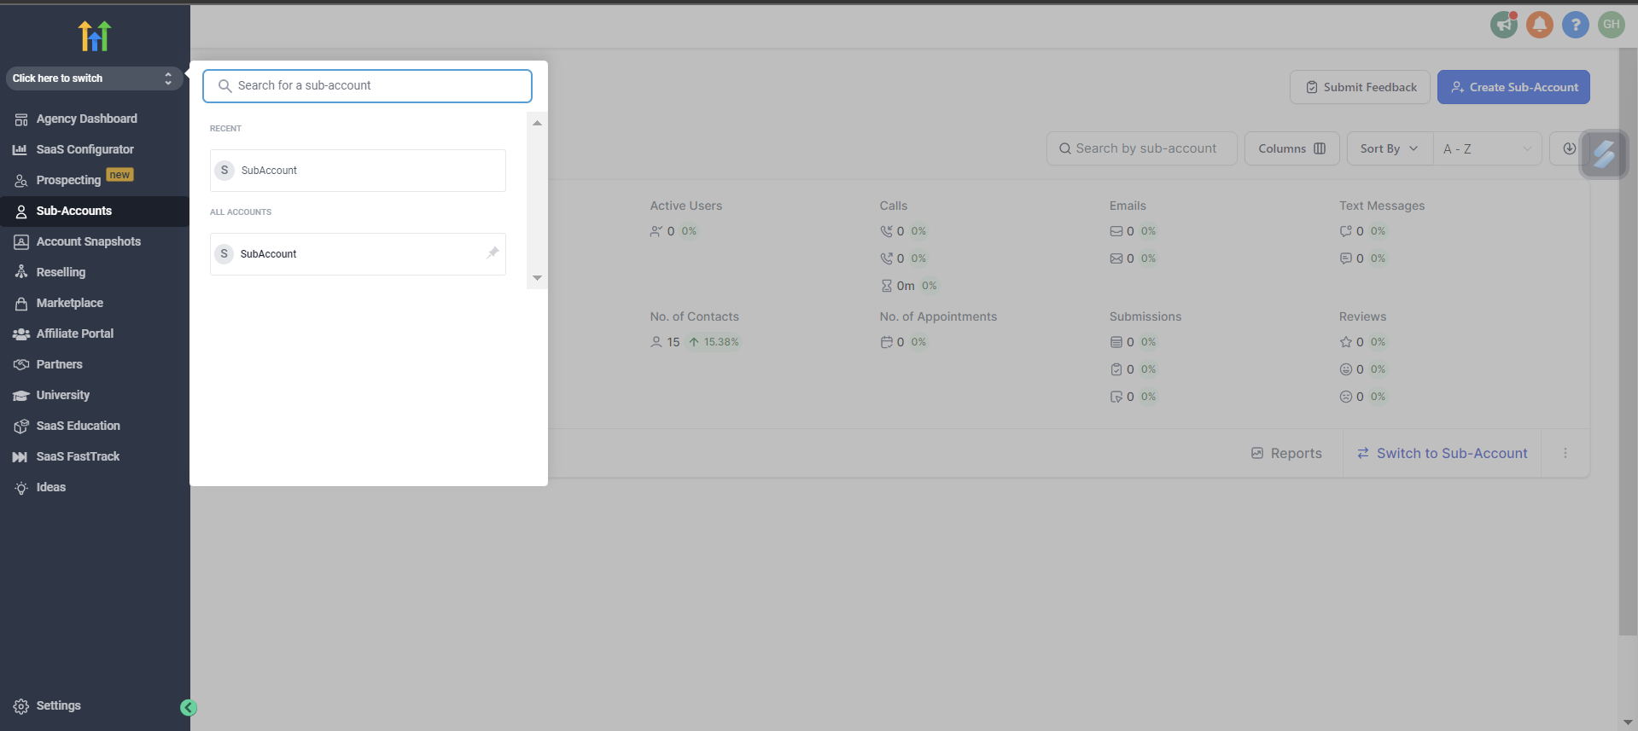Click the Affiliate Portal people icon
This screenshot has width=1638, height=731.
point(20,334)
